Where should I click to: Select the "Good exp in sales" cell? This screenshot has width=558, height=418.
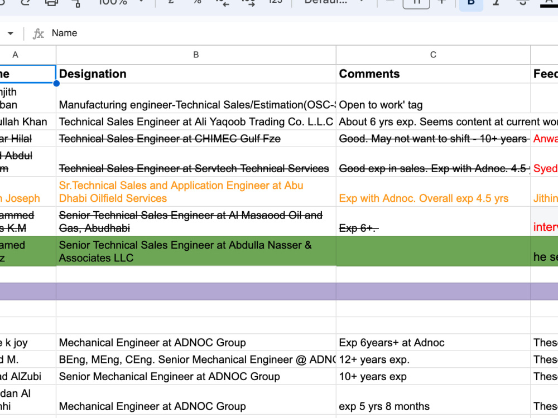tap(433, 162)
